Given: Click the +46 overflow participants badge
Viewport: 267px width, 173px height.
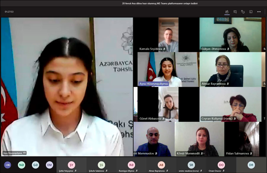Looking at the screenshot, I should 7,165.
